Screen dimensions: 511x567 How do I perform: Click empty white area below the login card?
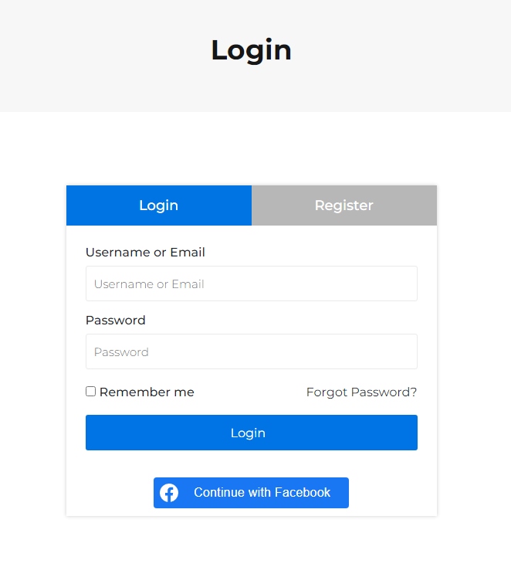tap(252, 542)
